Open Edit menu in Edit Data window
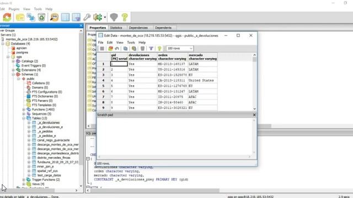 (x=110, y=42)
